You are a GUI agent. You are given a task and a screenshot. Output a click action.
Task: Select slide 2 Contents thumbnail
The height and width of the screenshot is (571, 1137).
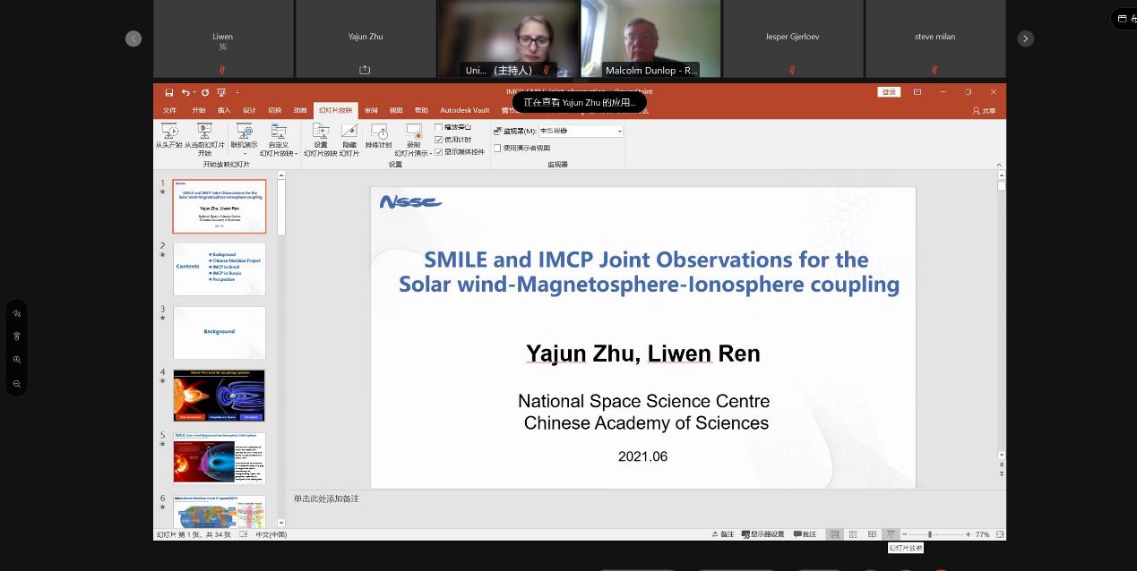tap(220, 268)
